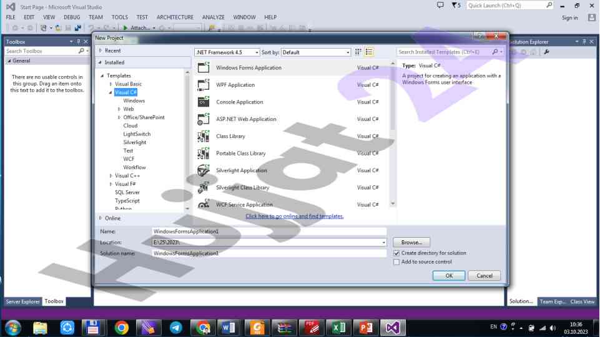
Task: Click the Toolbox search magnifier icon
Action: (x=81, y=51)
